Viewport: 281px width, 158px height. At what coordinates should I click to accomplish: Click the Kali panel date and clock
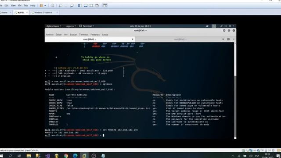[140, 26]
